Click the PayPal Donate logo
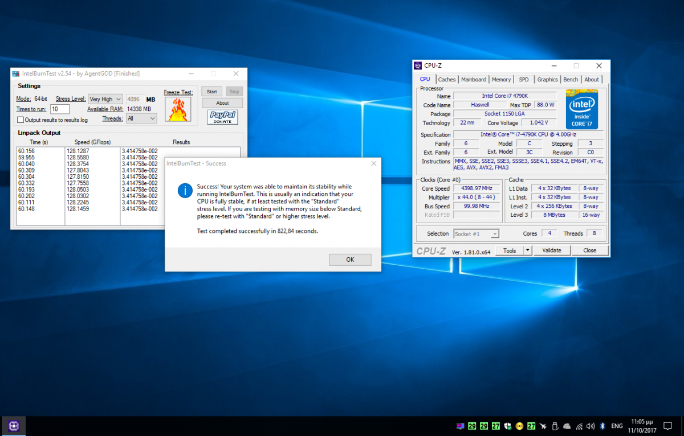Viewport: 684px width, 436px height. (222, 117)
